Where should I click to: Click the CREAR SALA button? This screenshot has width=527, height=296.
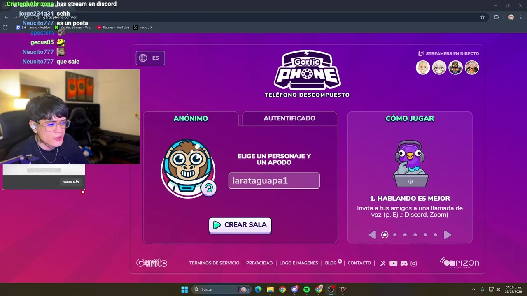coord(240,225)
